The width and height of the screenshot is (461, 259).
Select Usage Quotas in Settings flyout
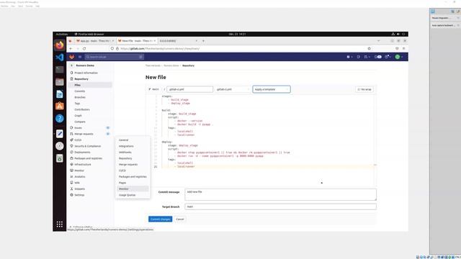[127, 195]
